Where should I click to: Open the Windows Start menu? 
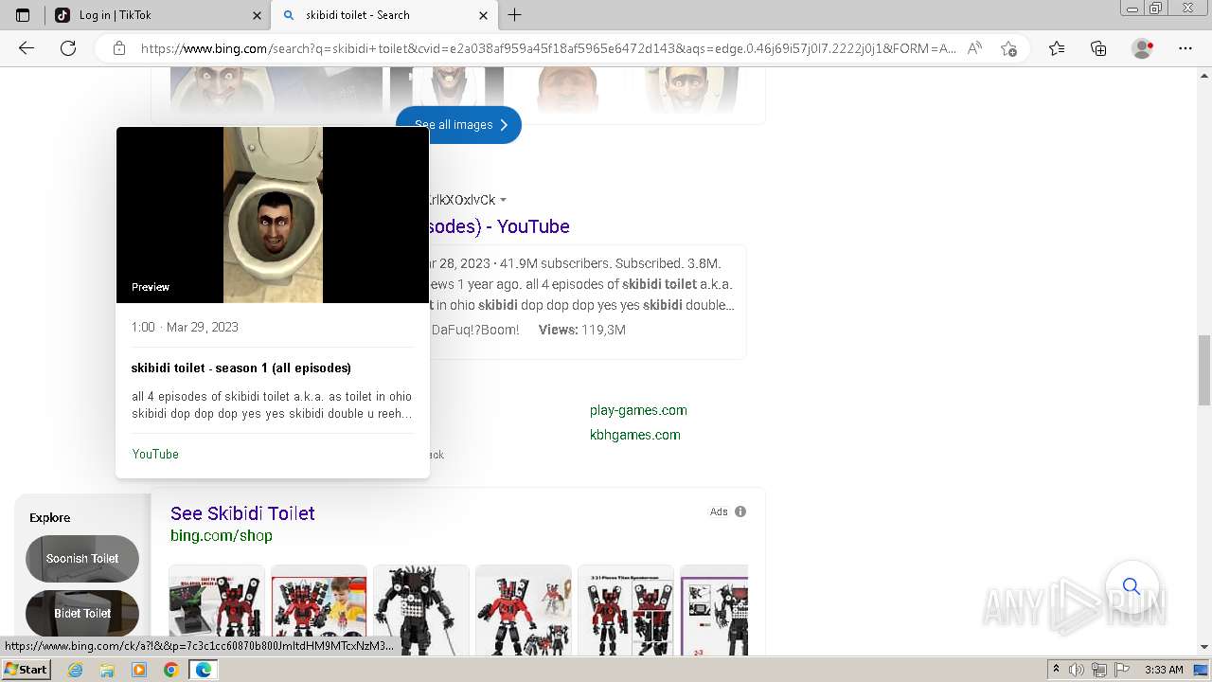click(x=26, y=669)
